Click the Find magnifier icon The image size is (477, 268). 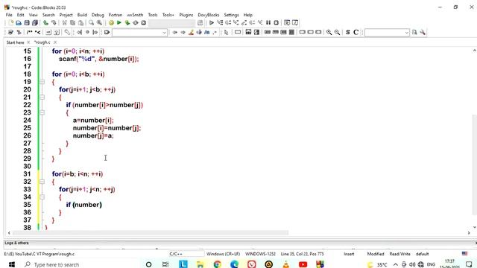click(x=91, y=23)
